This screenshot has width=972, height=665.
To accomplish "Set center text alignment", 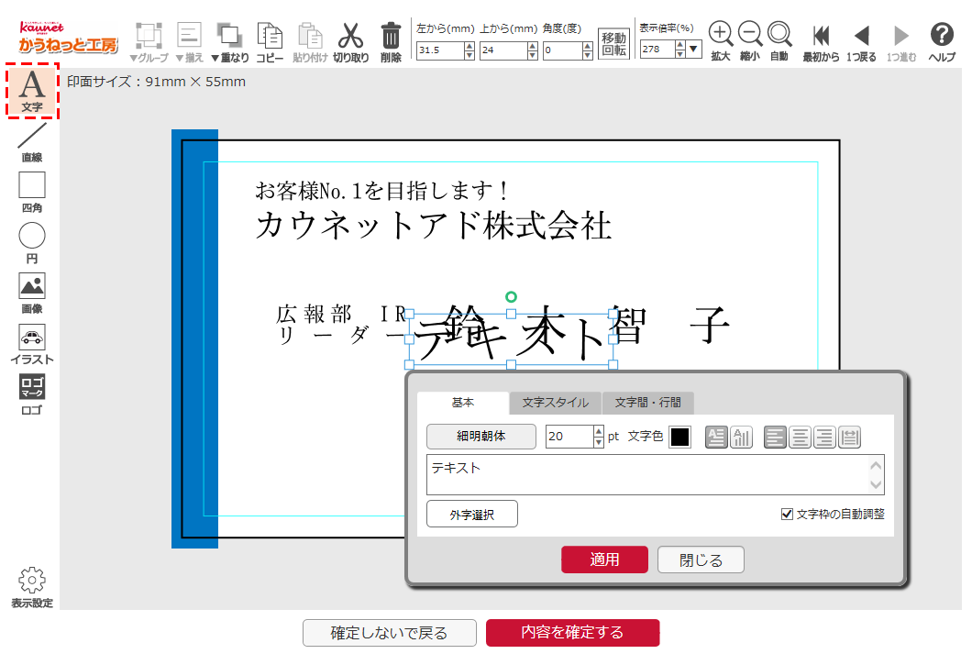I will click(x=800, y=438).
